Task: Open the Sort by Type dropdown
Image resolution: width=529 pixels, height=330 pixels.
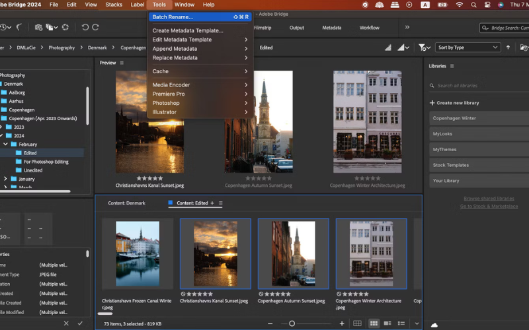Action: click(468, 48)
